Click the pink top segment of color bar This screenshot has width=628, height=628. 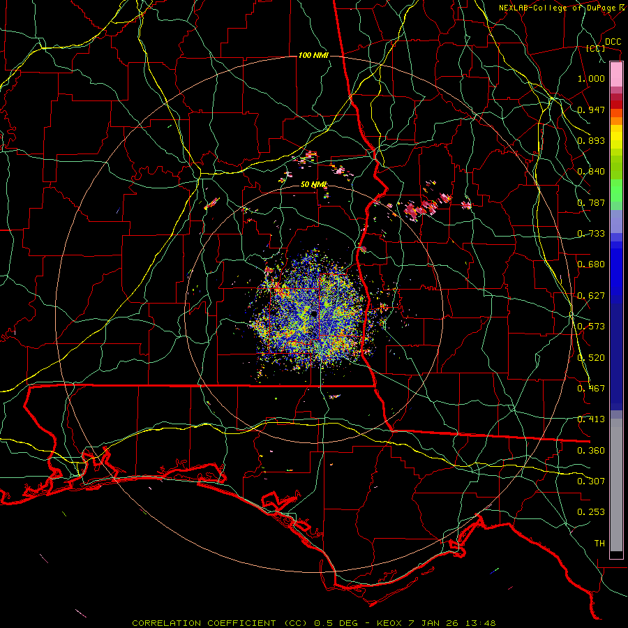click(616, 75)
